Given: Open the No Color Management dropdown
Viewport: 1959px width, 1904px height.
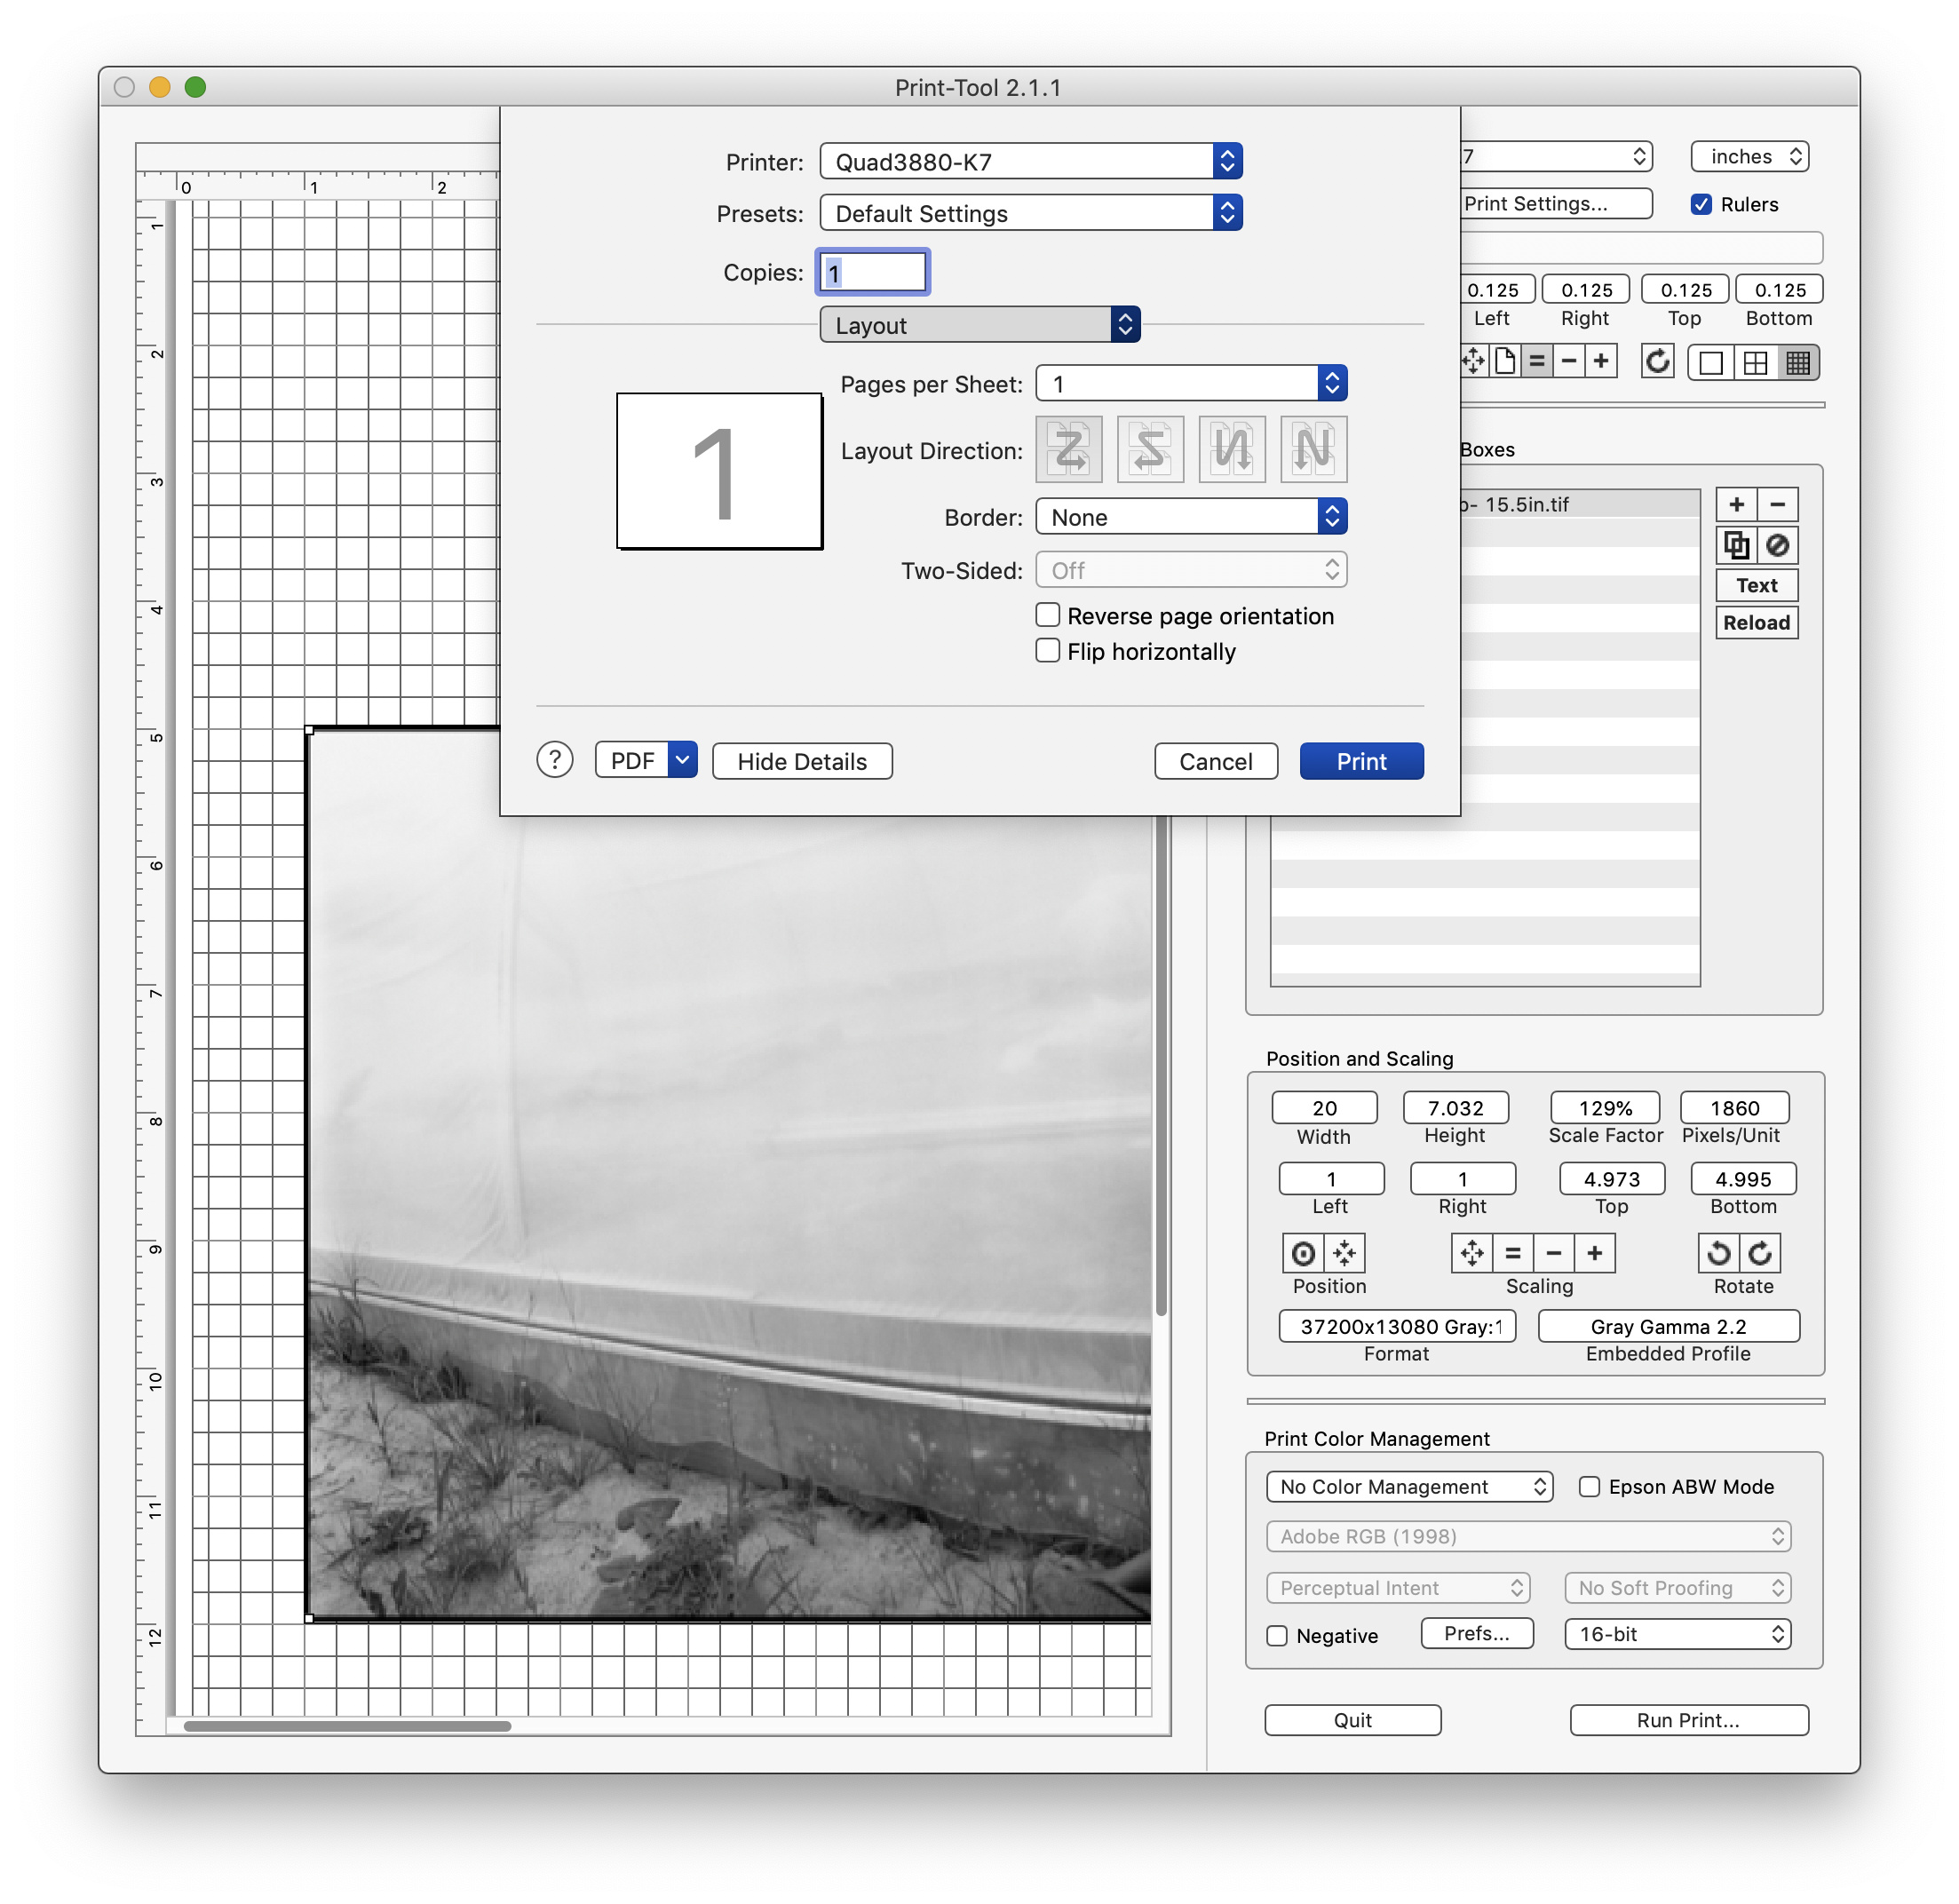Looking at the screenshot, I should tap(1409, 1487).
